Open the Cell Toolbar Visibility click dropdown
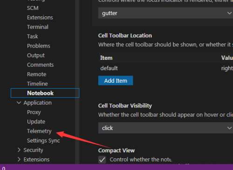233x170 pixels. (165, 128)
